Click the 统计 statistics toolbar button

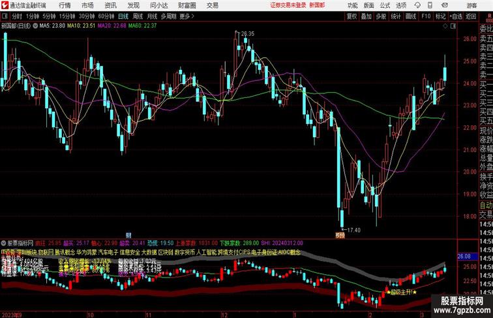click(x=396, y=16)
